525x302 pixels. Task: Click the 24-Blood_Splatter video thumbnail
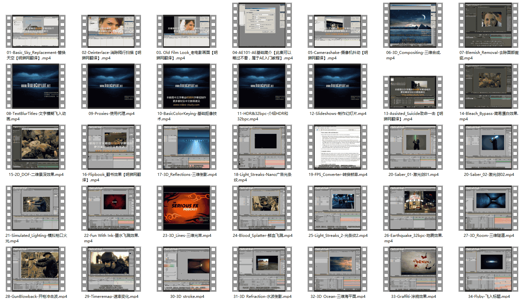[x=262, y=208]
